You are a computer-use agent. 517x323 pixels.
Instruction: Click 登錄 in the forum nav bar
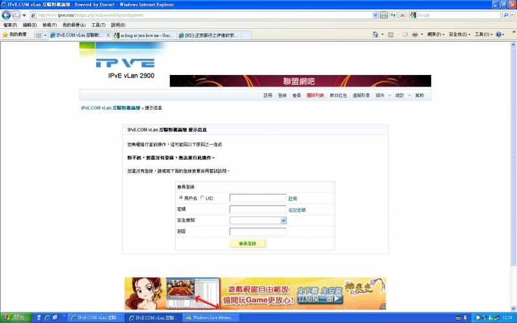point(282,96)
